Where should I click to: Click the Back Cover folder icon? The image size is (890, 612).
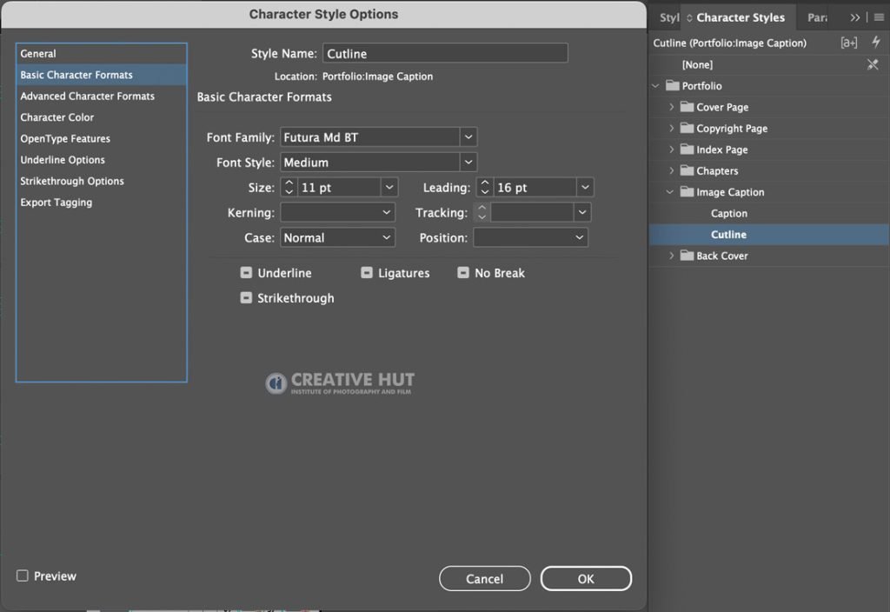[x=687, y=256]
